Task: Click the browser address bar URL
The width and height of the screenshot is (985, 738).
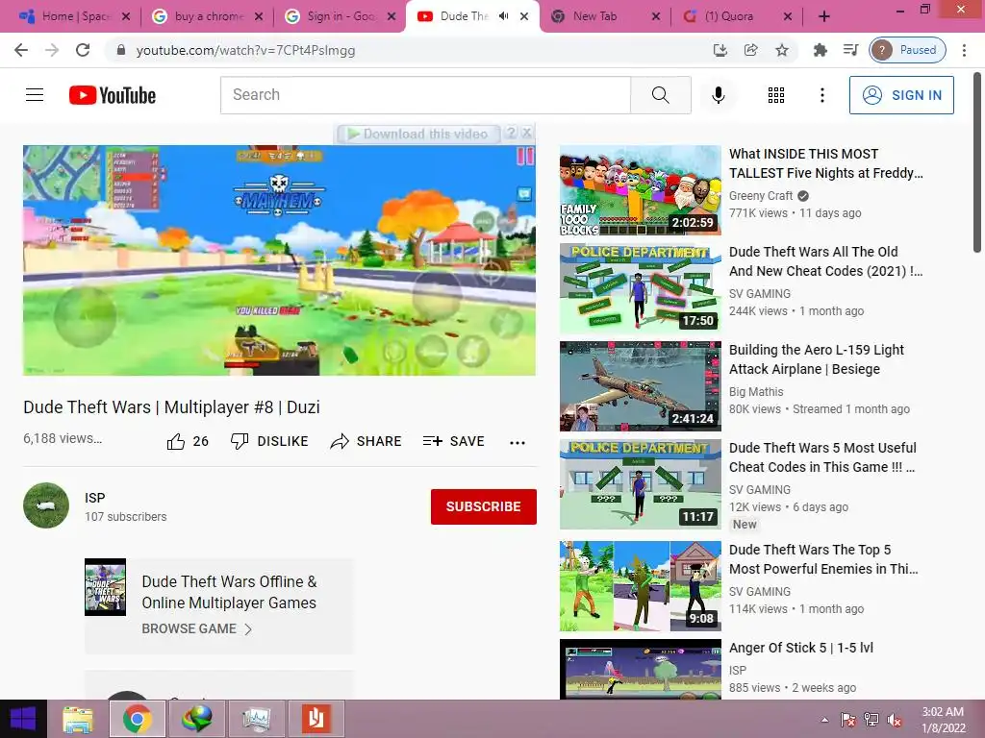Action: [245, 50]
